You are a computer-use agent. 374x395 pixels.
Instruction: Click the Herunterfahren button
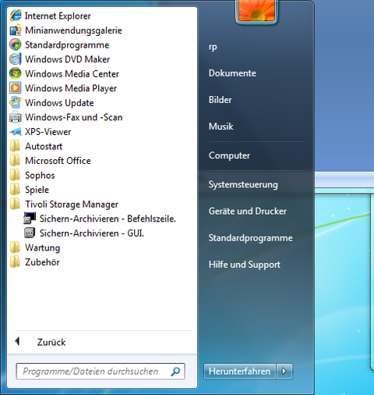pos(240,372)
